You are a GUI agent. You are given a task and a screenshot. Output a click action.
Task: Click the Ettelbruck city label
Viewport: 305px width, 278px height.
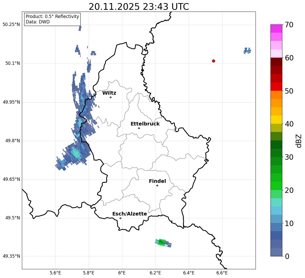[x=145, y=124]
